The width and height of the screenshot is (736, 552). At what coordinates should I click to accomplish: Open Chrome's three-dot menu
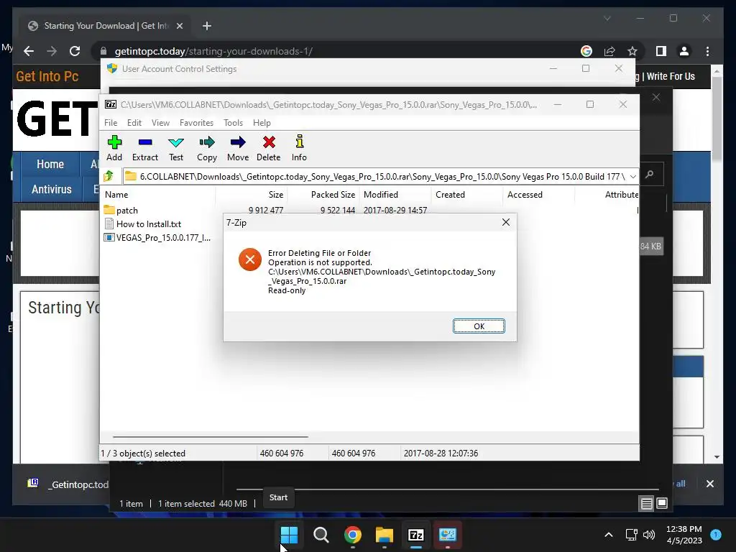pyautogui.click(x=707, y=51)
